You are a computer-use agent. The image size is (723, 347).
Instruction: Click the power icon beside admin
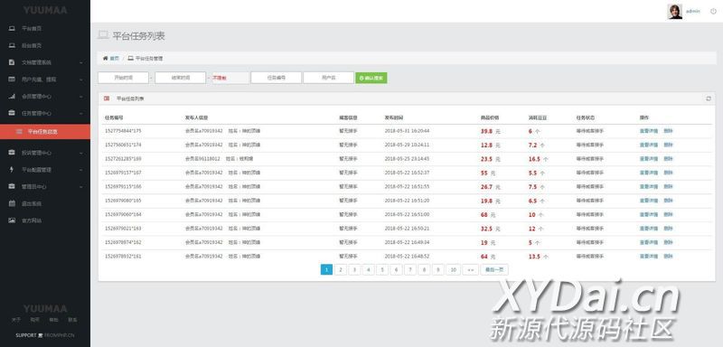point(713,11)
